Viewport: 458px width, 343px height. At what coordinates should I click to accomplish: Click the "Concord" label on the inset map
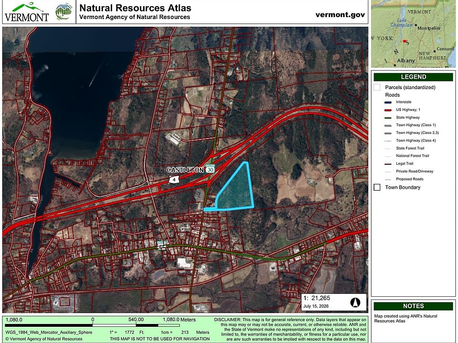pos(446,49)
